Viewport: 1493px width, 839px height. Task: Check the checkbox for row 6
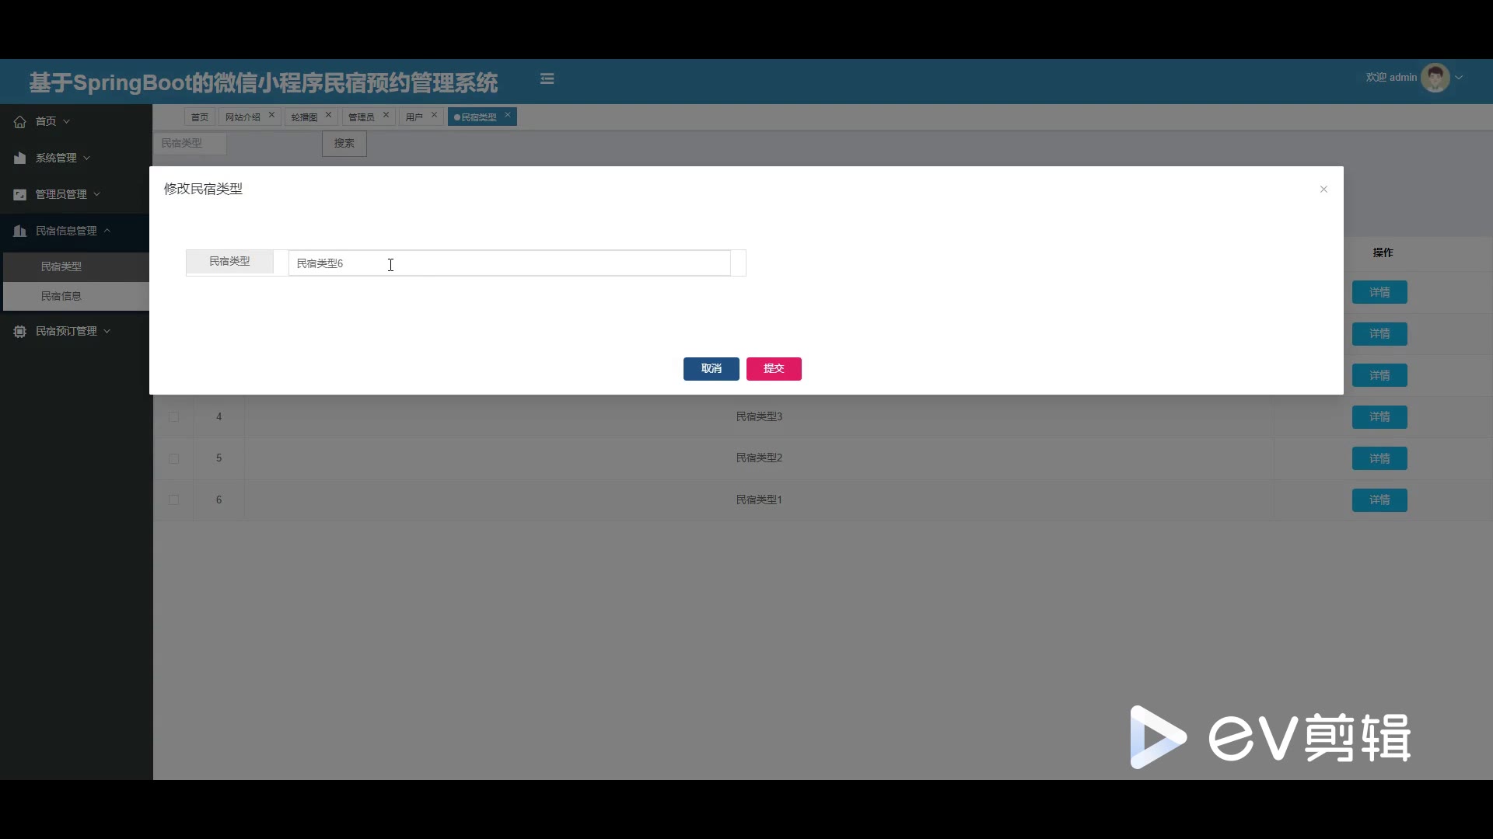tap(173, 500)
